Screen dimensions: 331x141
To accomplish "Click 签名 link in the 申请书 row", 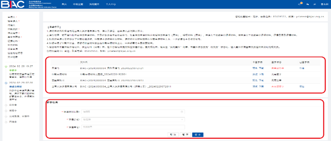I will [302, 68].
